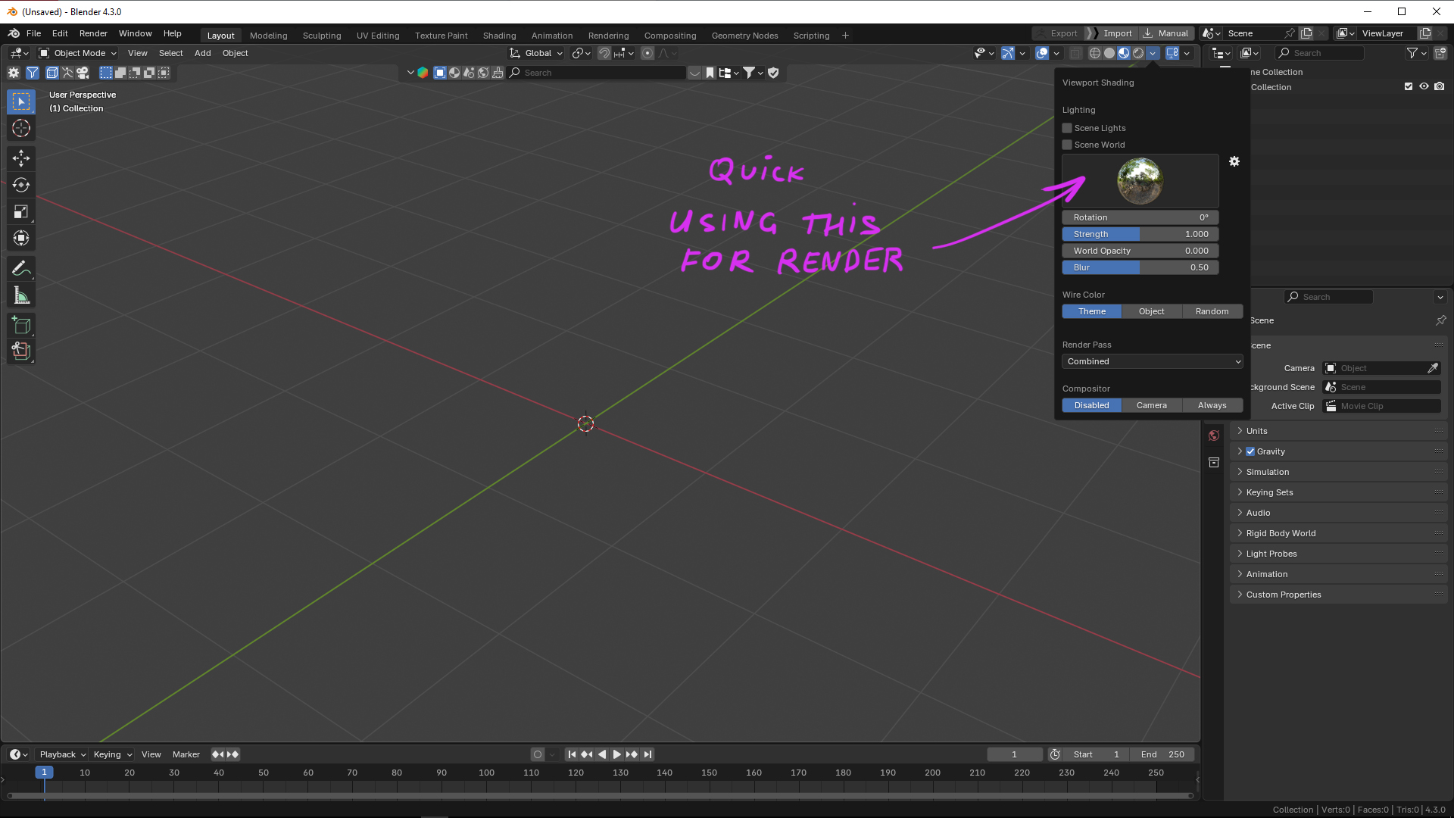Screen dimensions: 1454x818
Task: Activate the Scale tool
Action: point(21,211)
